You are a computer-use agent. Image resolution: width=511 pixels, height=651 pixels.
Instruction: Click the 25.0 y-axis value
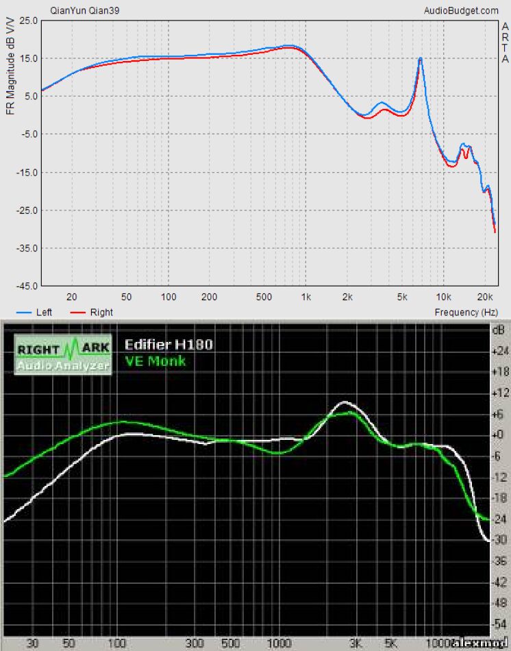[x=29, y=21]
